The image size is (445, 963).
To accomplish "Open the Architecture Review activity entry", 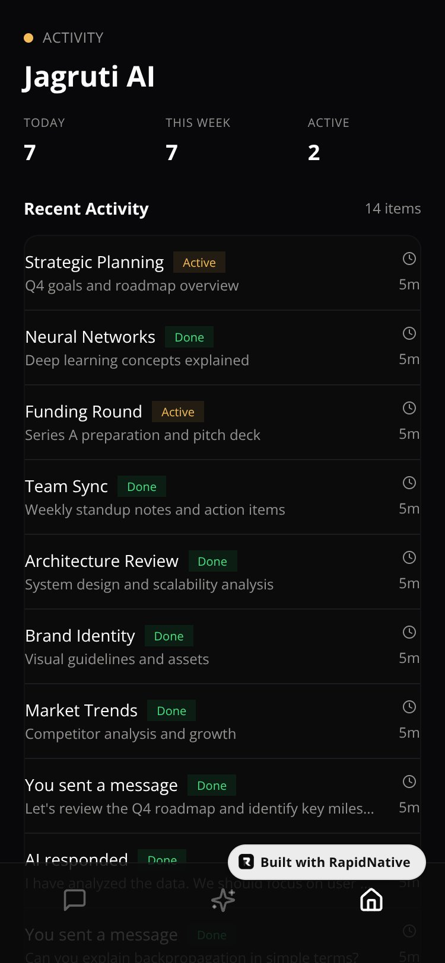I will click(223, 572).
